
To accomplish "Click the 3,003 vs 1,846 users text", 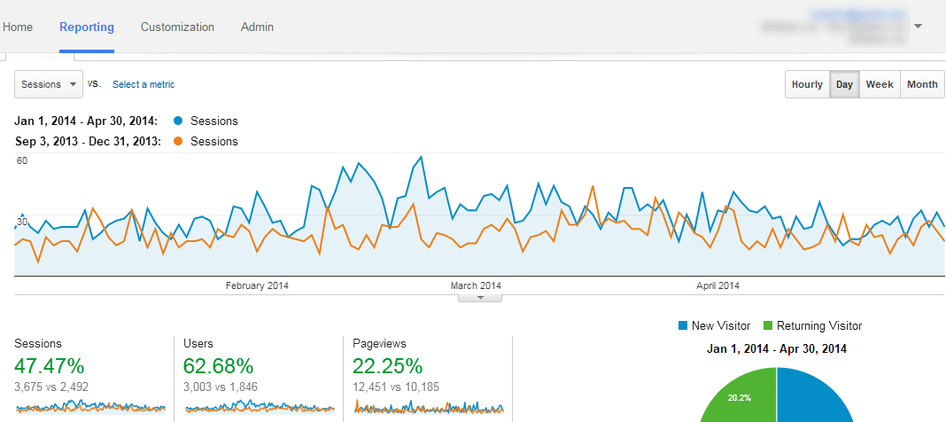I will click(221, 387).
